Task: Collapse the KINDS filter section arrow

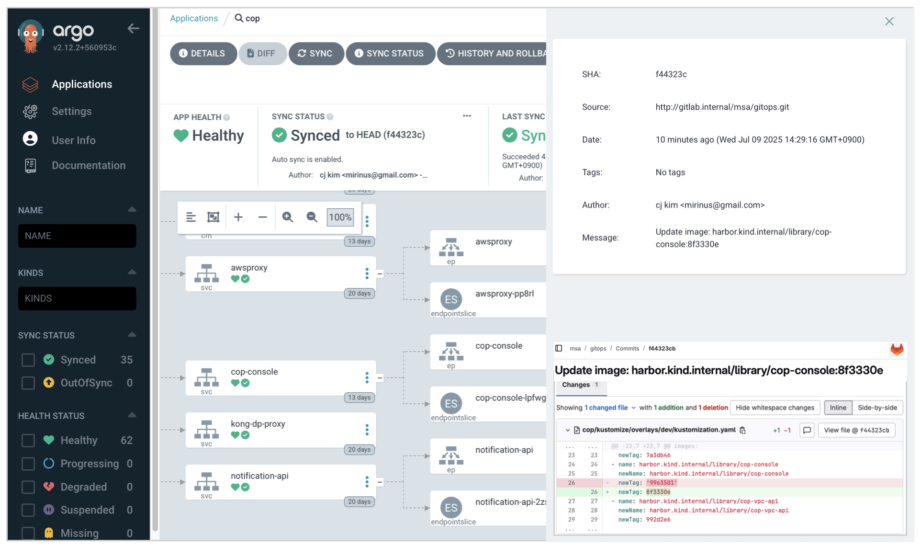Action: 132,272
